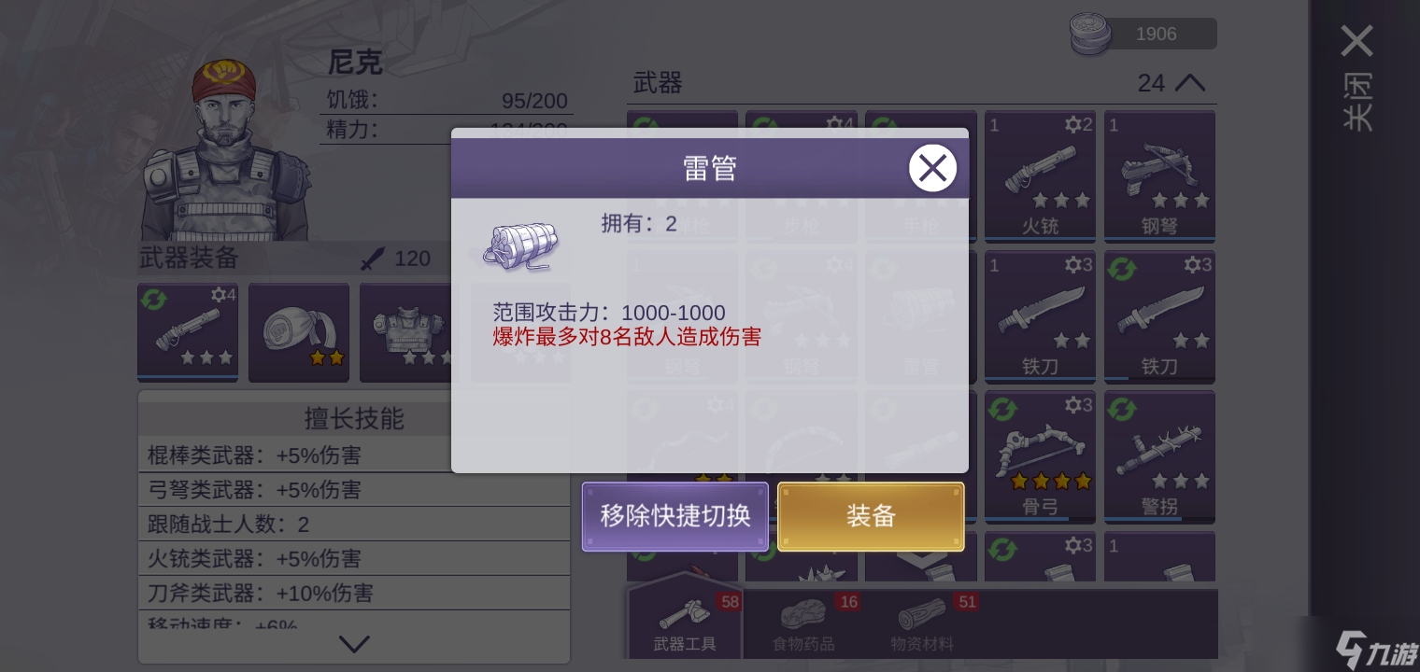The image size is (1420, 672).
Task: Select the 铁刀 marked with green swap icon
Action: (1159, 316)
